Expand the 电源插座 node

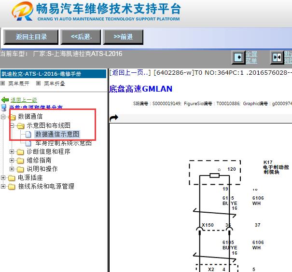click(x=3, y=177)
